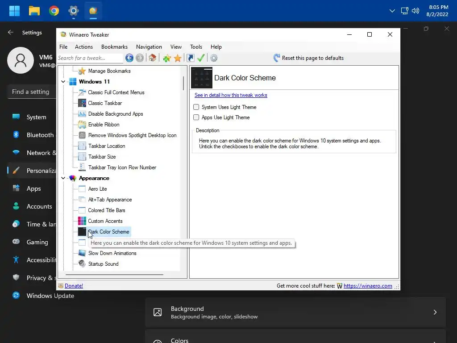Open settings gear in Winaero toolbar
Viewport: 457px width, 343px height.
214,58
